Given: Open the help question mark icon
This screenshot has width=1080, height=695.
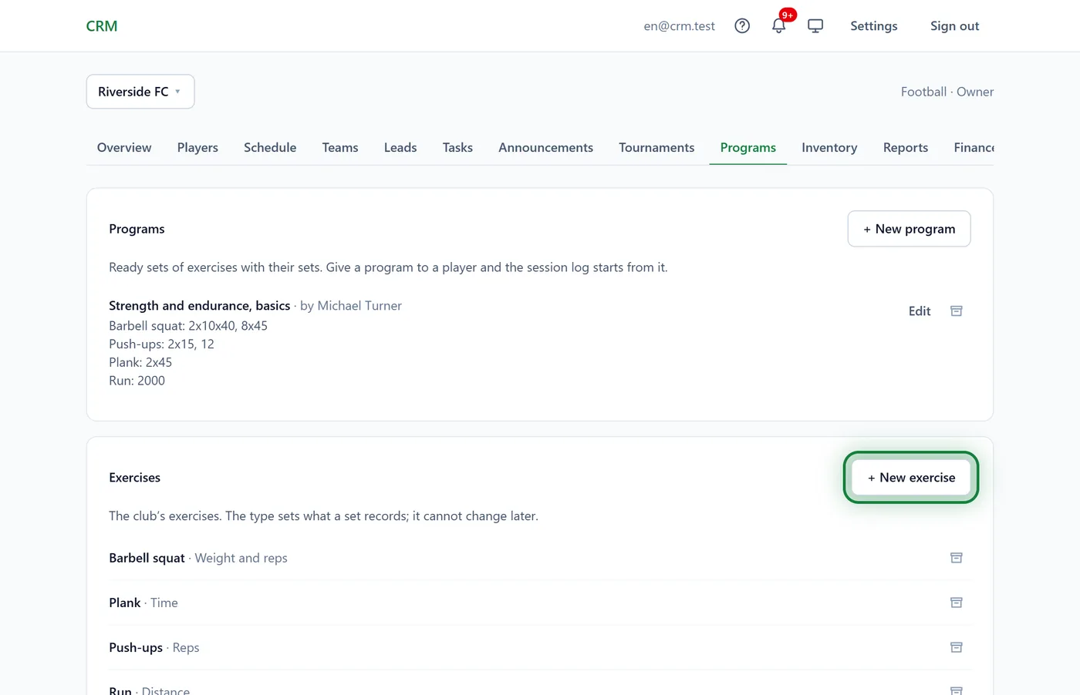Looking at the screenshot, I should (742, 26).
